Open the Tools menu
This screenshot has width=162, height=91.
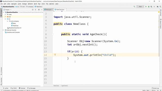(x=43, y=4)
